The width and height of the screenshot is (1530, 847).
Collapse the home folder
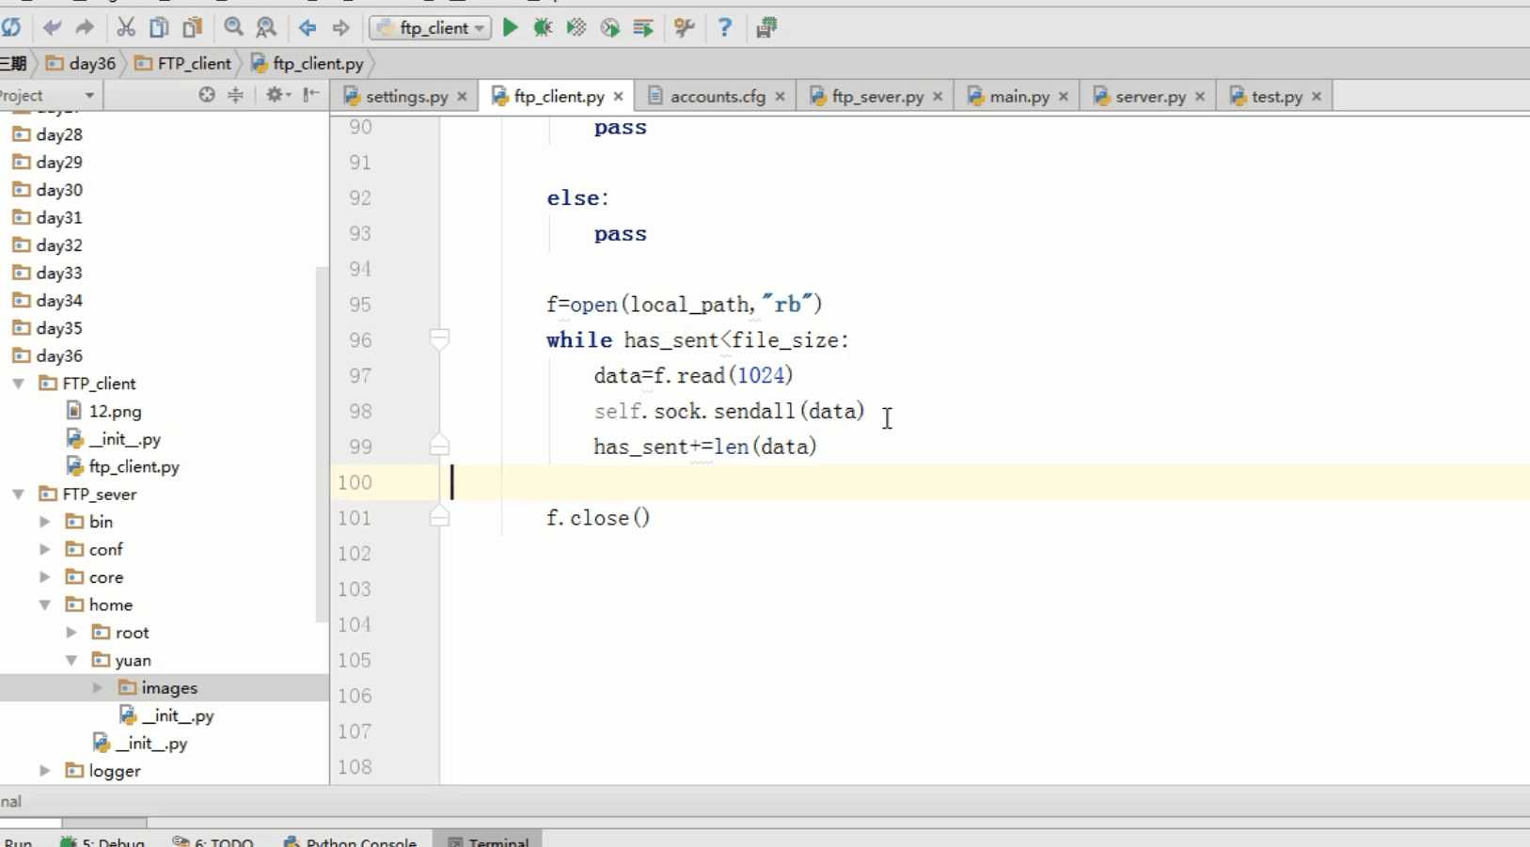pyautogui.click(x=44, y=604)
